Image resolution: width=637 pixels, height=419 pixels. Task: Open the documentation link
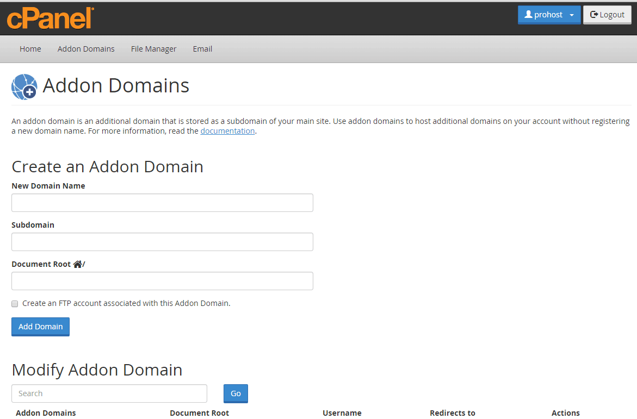(227, 130)
